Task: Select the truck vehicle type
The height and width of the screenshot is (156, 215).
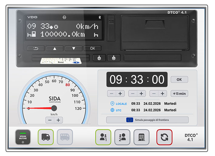Action: (x=46, y=137)
